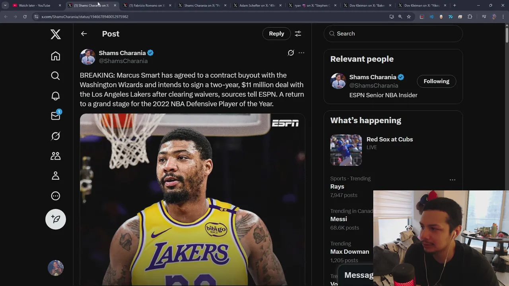509x286 pixels.
Task: Click the browser address bar URL
Action: point(85,17)
